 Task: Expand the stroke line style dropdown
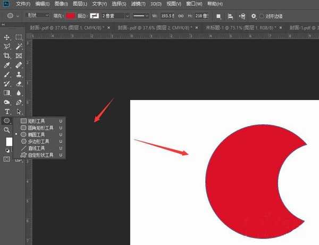(140, 16)
